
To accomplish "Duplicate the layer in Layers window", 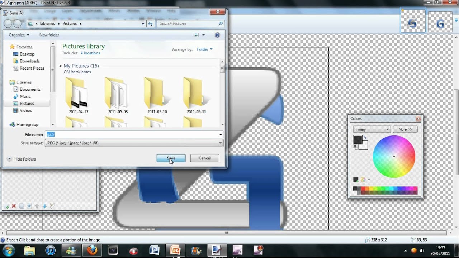I will pos(22,206).
